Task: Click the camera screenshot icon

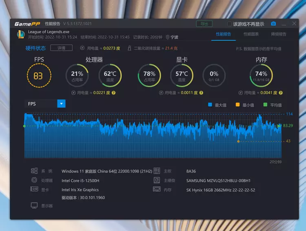Action: click(274, 24)
